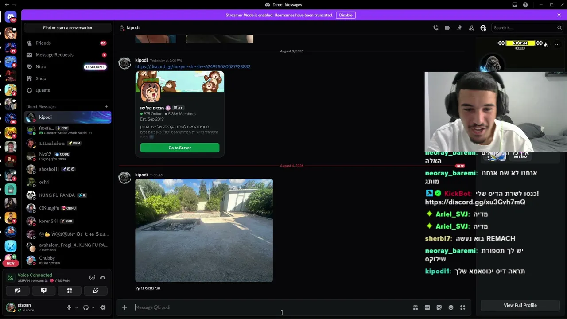Click View Full Profile

(520, 305)
